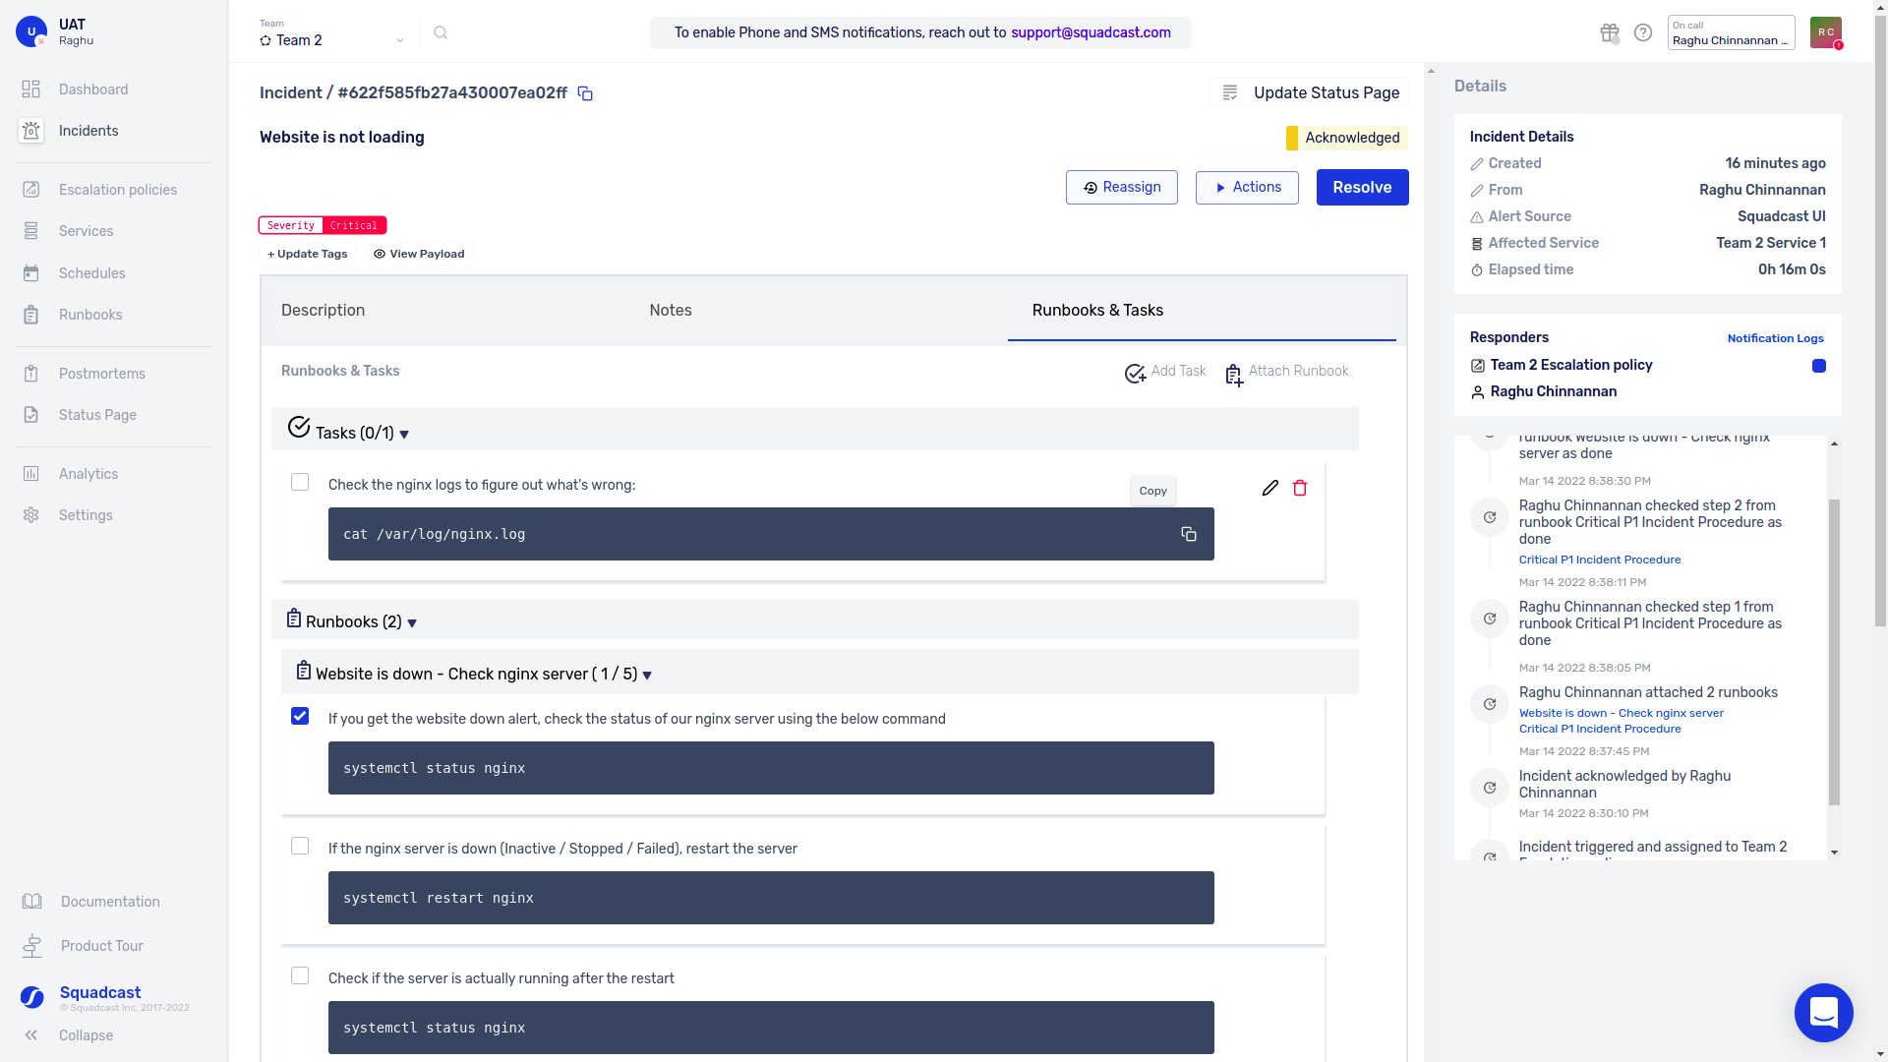The width and height of the screenshot is (1888, 1062).
Task: Switch to the Description tab
Action: (323, 310)
